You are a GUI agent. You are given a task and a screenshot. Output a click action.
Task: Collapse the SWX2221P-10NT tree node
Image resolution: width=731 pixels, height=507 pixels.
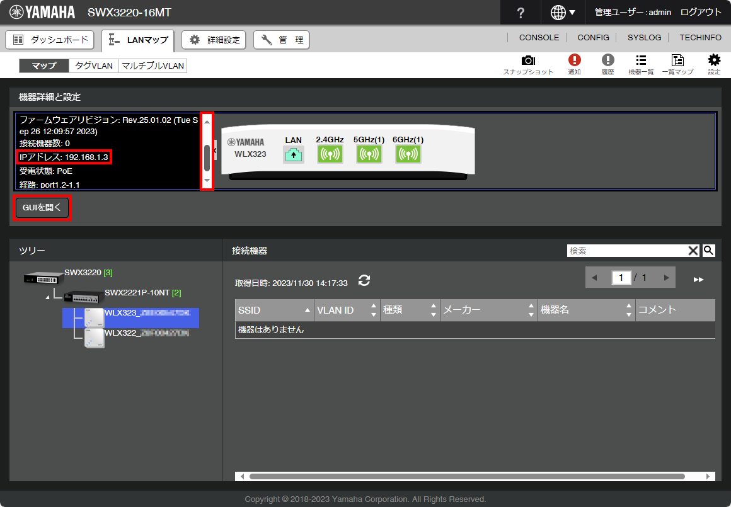tap(49, 297)
